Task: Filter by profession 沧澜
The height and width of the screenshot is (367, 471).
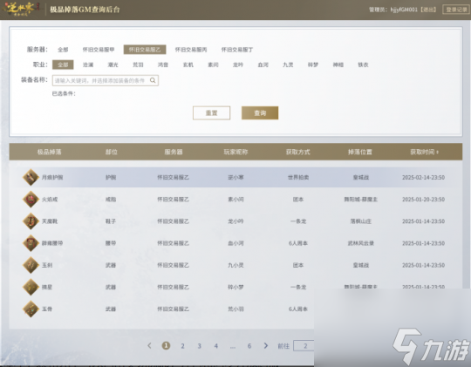Action: tap(88, 65)
